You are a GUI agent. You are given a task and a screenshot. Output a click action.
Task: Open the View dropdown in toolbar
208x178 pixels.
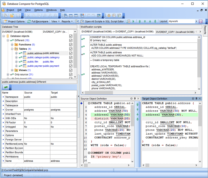click(55, 21)
